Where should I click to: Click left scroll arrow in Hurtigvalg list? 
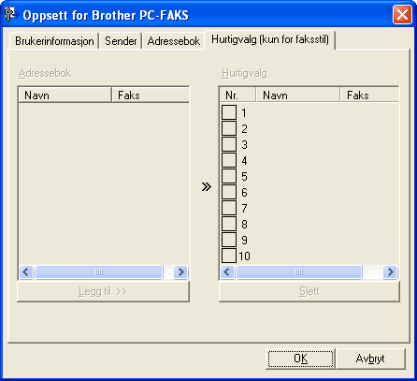[x=227, y=272]
